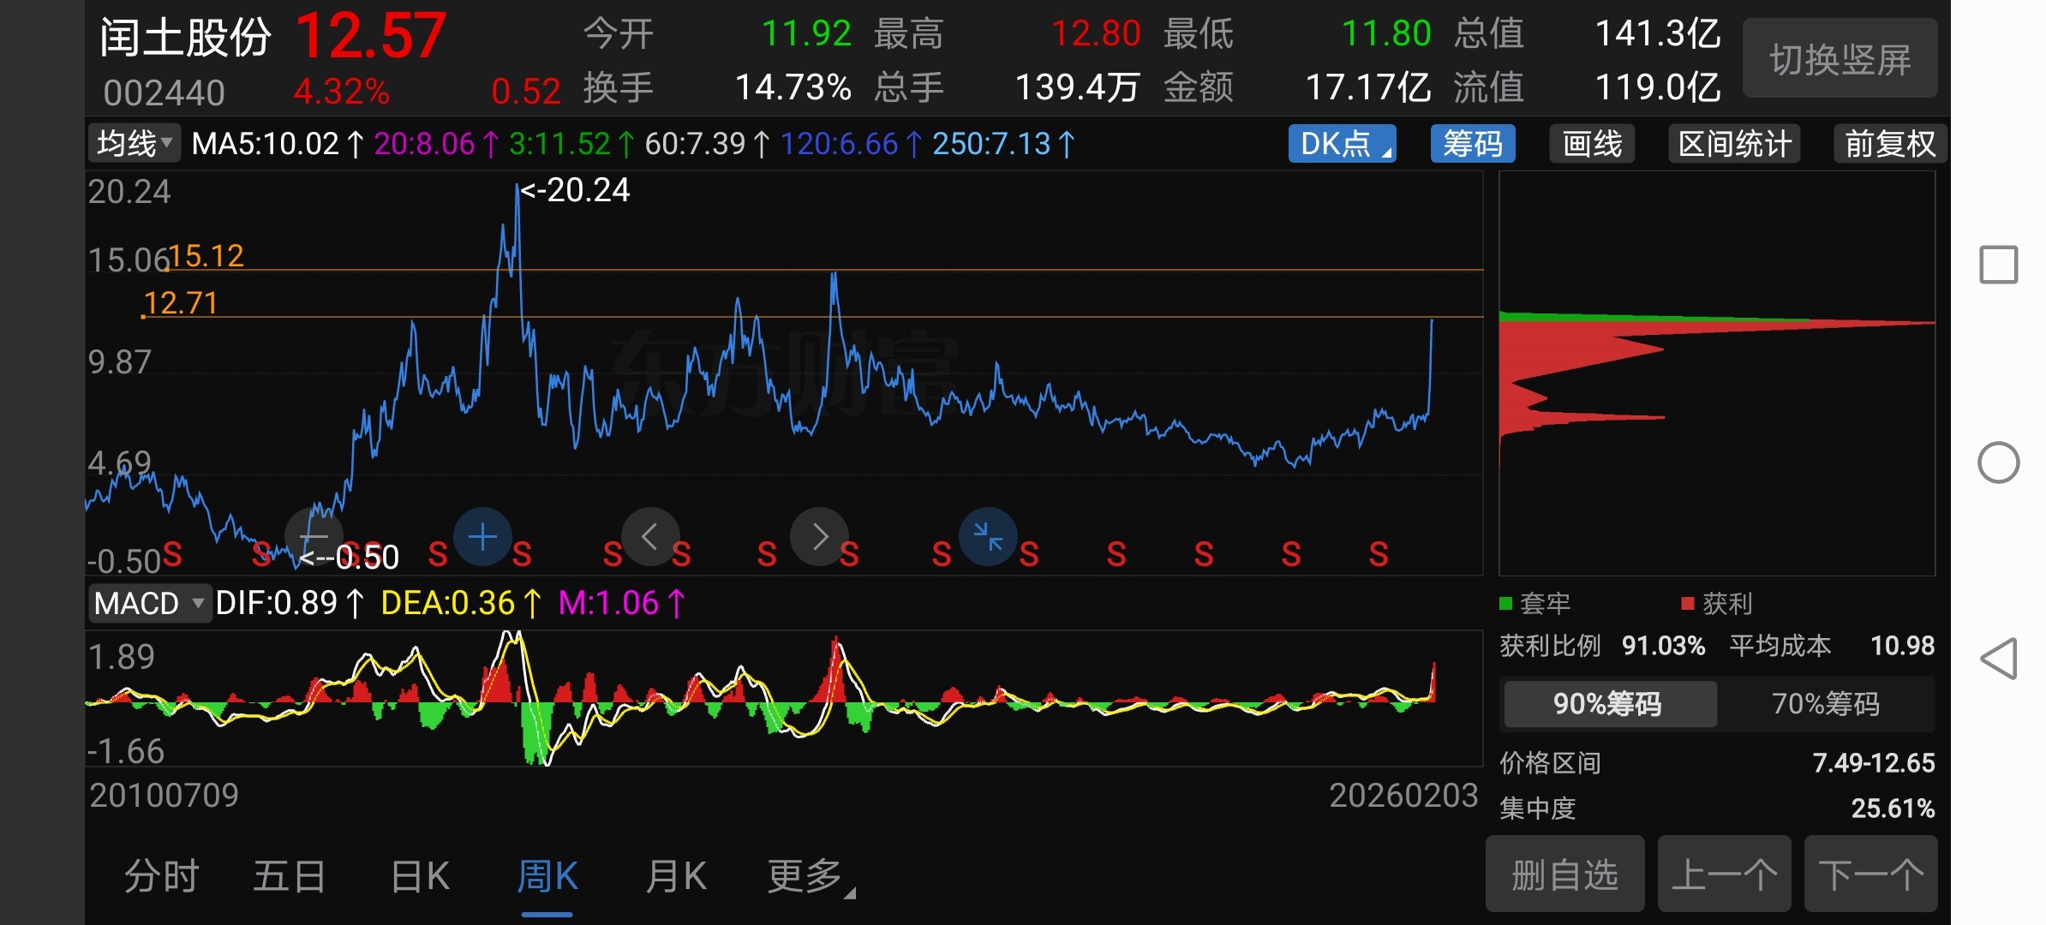
Task: Select the 90%筹码 option
Action: tap(1608, 704)
